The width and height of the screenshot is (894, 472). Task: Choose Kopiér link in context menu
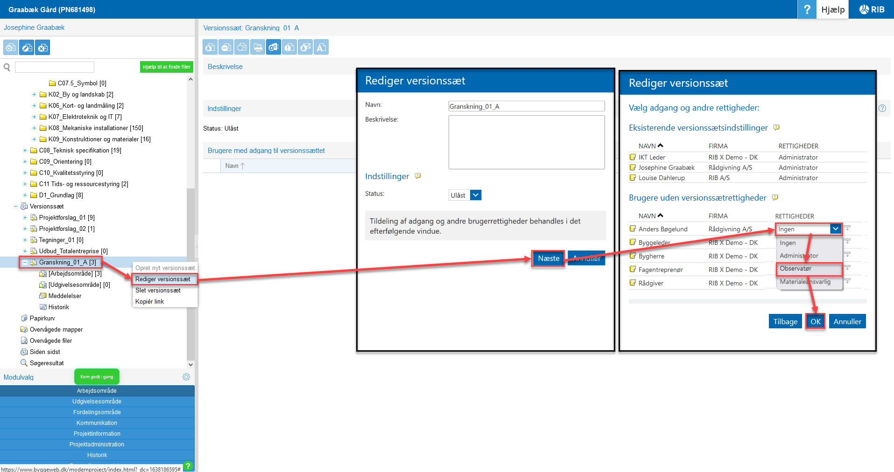(150, 301)
